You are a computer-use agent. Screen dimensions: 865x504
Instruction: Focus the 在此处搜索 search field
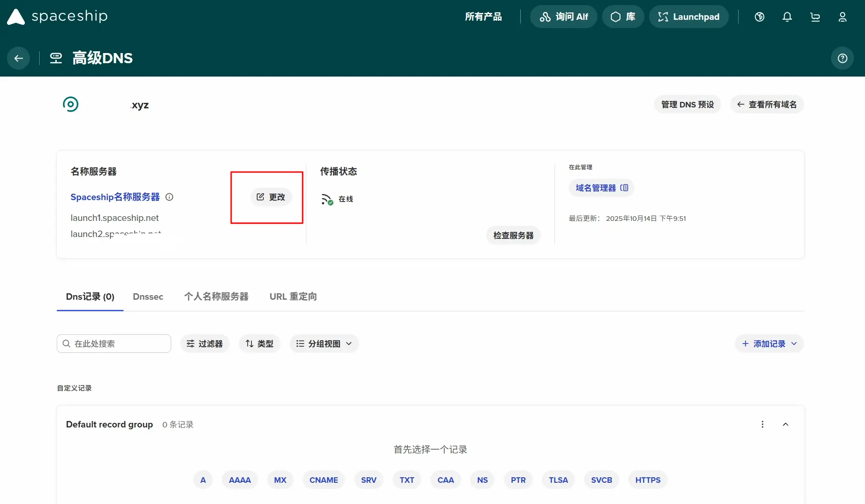click(x=114, y=344)
